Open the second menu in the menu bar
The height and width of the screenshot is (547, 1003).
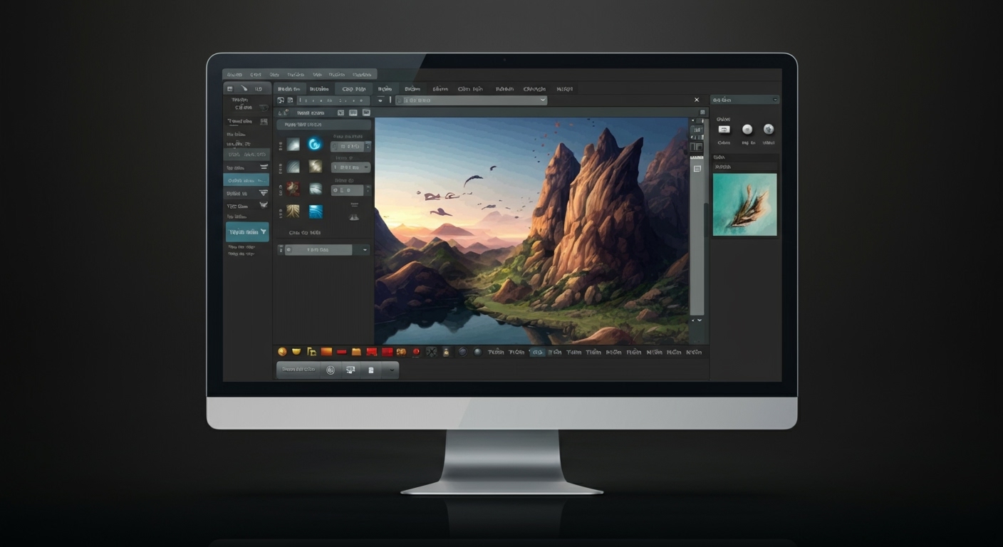(x=256, y=74)
